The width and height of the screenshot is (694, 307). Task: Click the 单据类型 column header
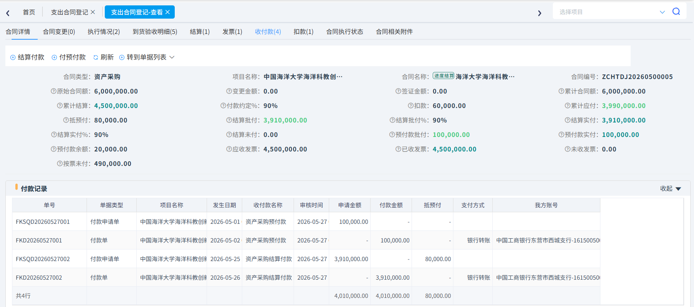click(111, 205)
